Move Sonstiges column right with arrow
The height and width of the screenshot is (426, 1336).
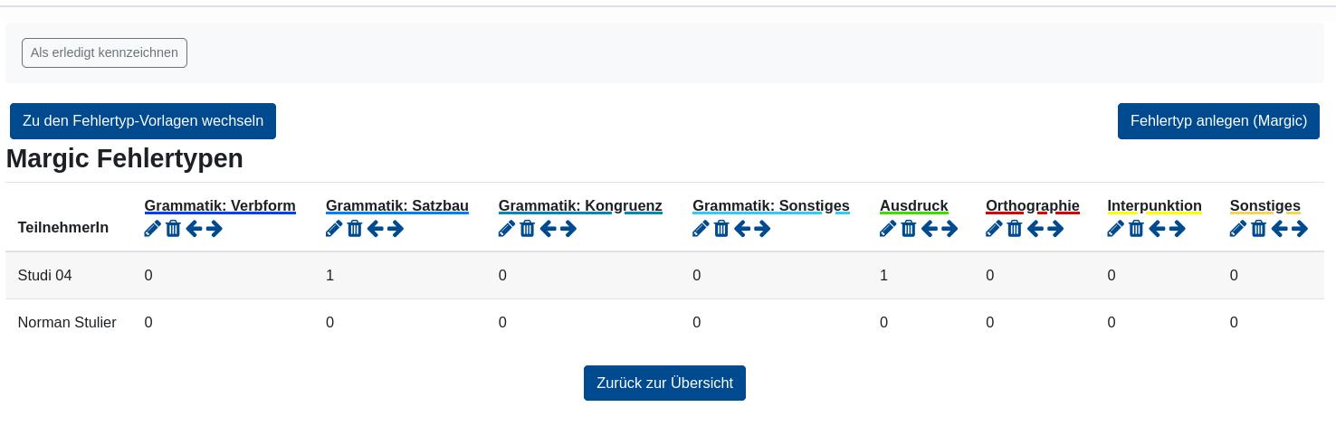[x=1300, y=229]
